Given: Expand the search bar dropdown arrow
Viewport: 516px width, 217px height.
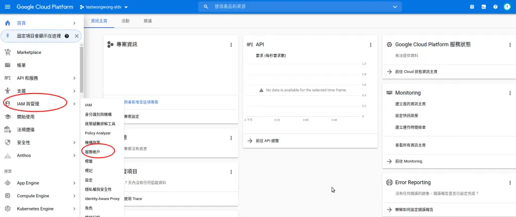Looking at the screenshot, I should [395, 7].
